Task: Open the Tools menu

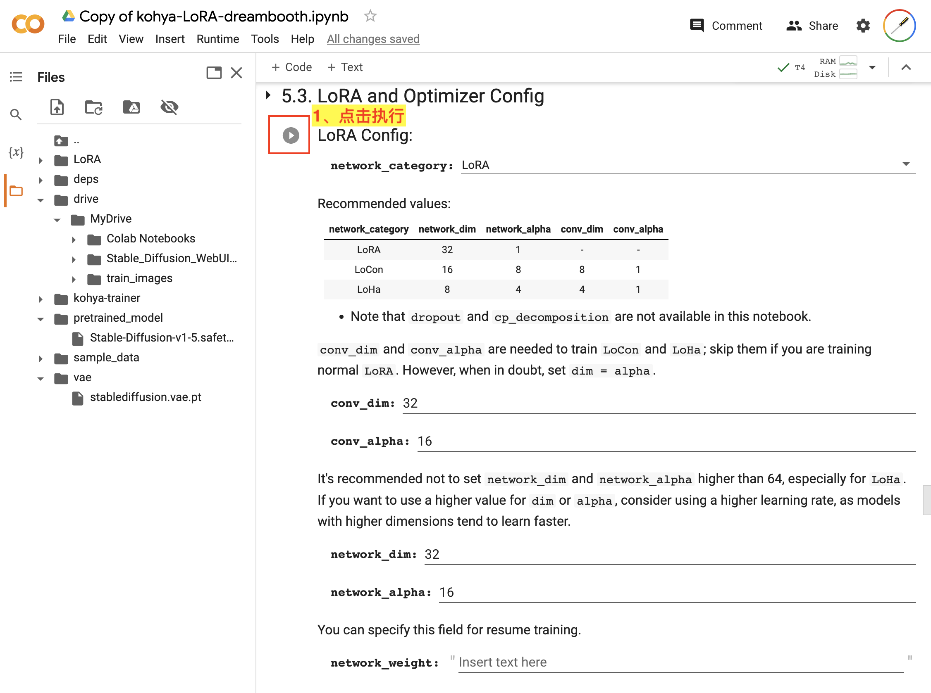Action: coord(265,38)
